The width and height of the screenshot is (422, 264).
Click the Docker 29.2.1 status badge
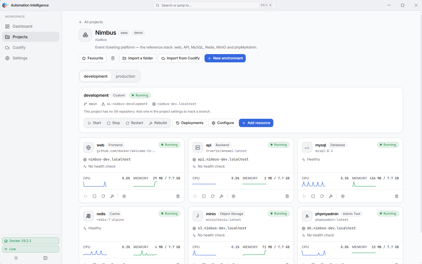[31, 241]
